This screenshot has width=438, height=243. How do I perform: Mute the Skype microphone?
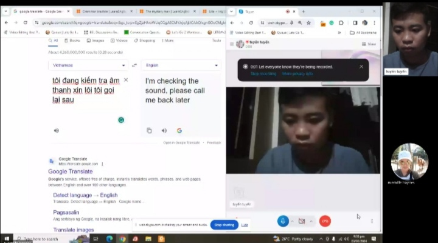point(283,221)
